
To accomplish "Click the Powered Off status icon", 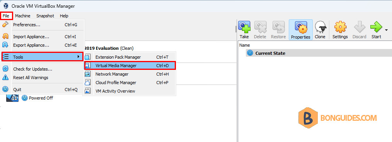I will click(x=24, y=98).
